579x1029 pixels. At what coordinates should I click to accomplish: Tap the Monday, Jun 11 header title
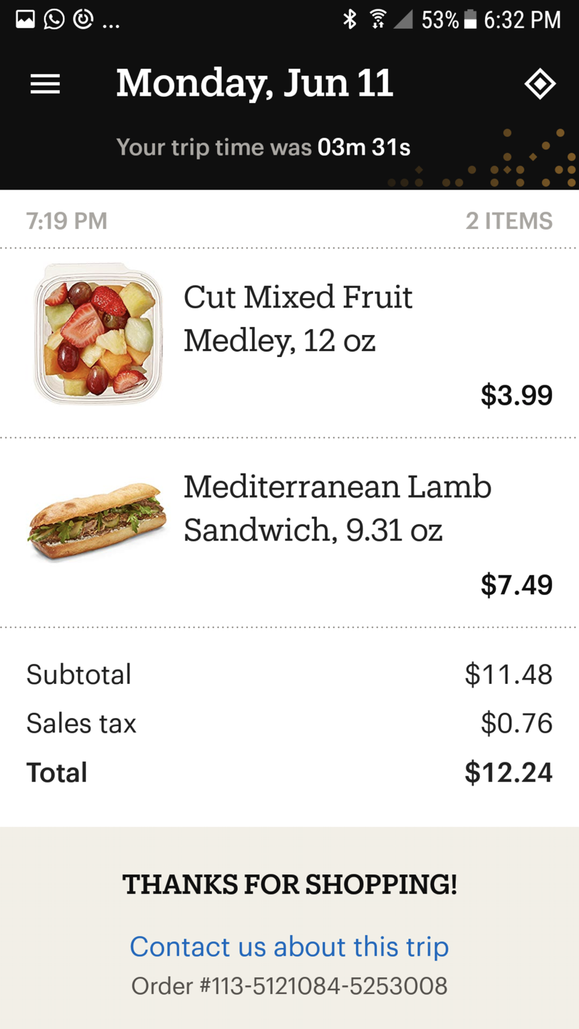pyautogui.click(x=255, y=83)
